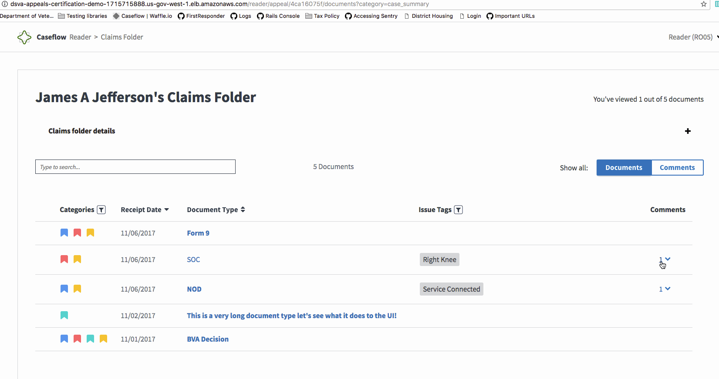Click yellow category bookmark in SOC row
The height and width of the screenshot is (379, 719).
(x=77, y=259)
